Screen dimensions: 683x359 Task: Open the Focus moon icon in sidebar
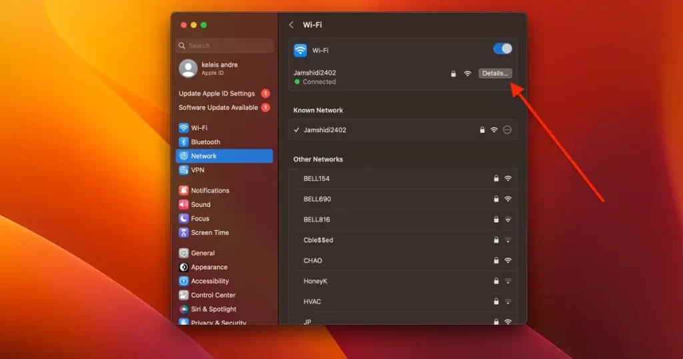point(184,218)
